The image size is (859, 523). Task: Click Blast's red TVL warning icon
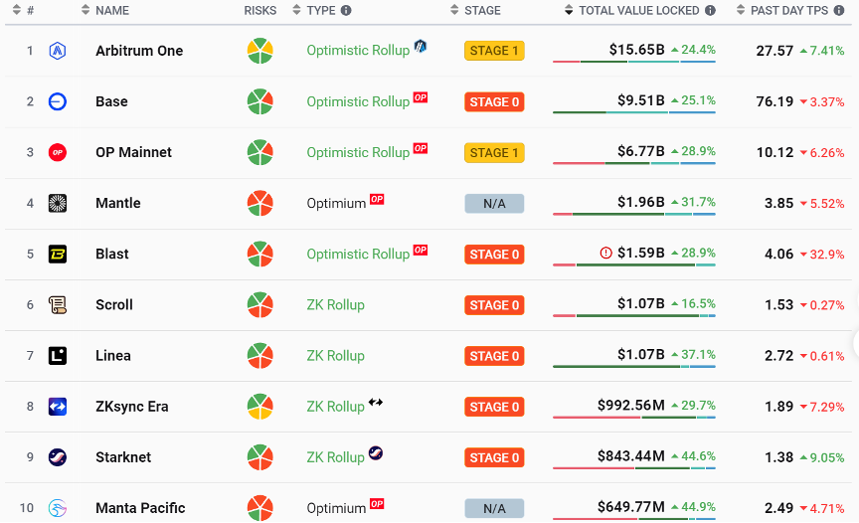pos(606,254)
